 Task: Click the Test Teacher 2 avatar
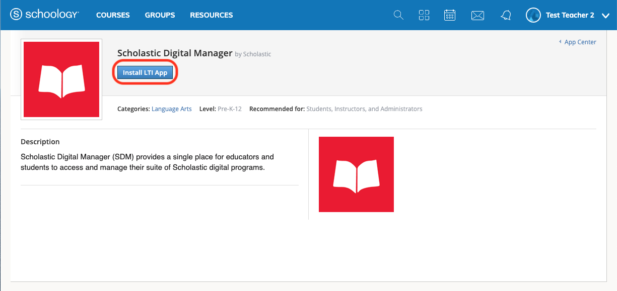click(x=533, y=15)
